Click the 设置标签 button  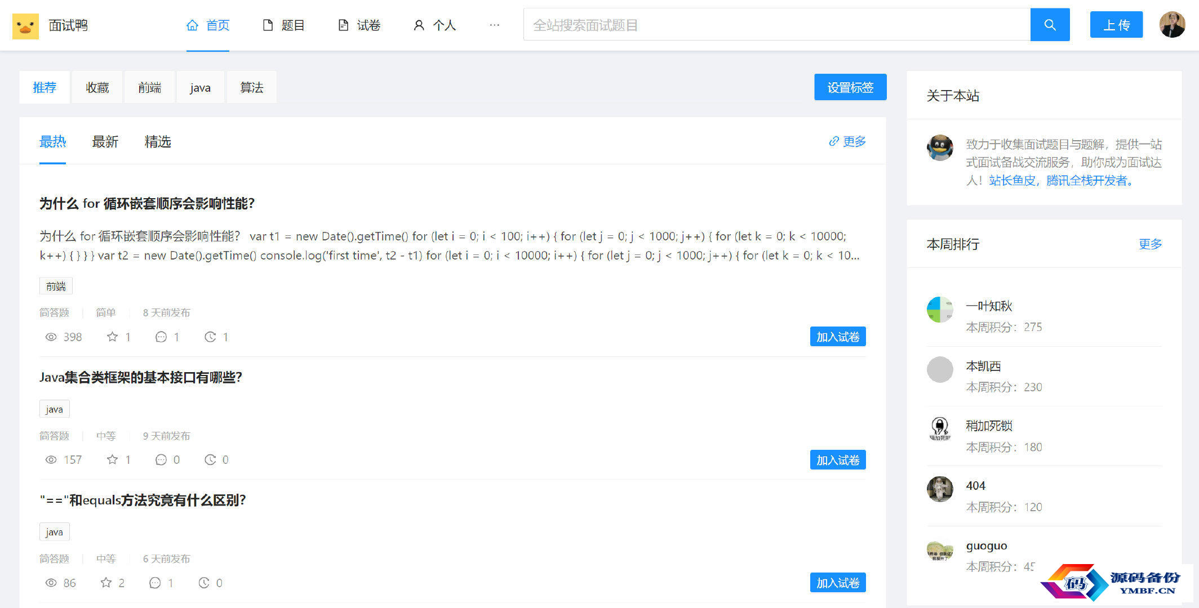pos(850,87)
